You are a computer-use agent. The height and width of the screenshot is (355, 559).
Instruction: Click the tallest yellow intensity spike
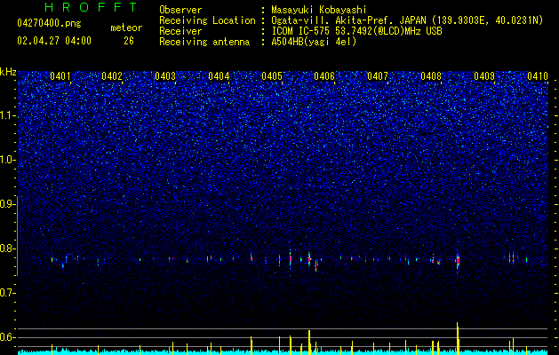458,338
